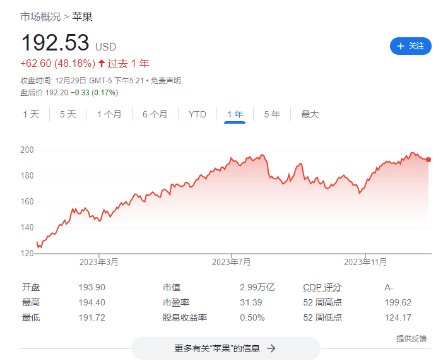
Task: Click the 最低 value 191.72
Action: pyautogui.click(x=92, y=317)
